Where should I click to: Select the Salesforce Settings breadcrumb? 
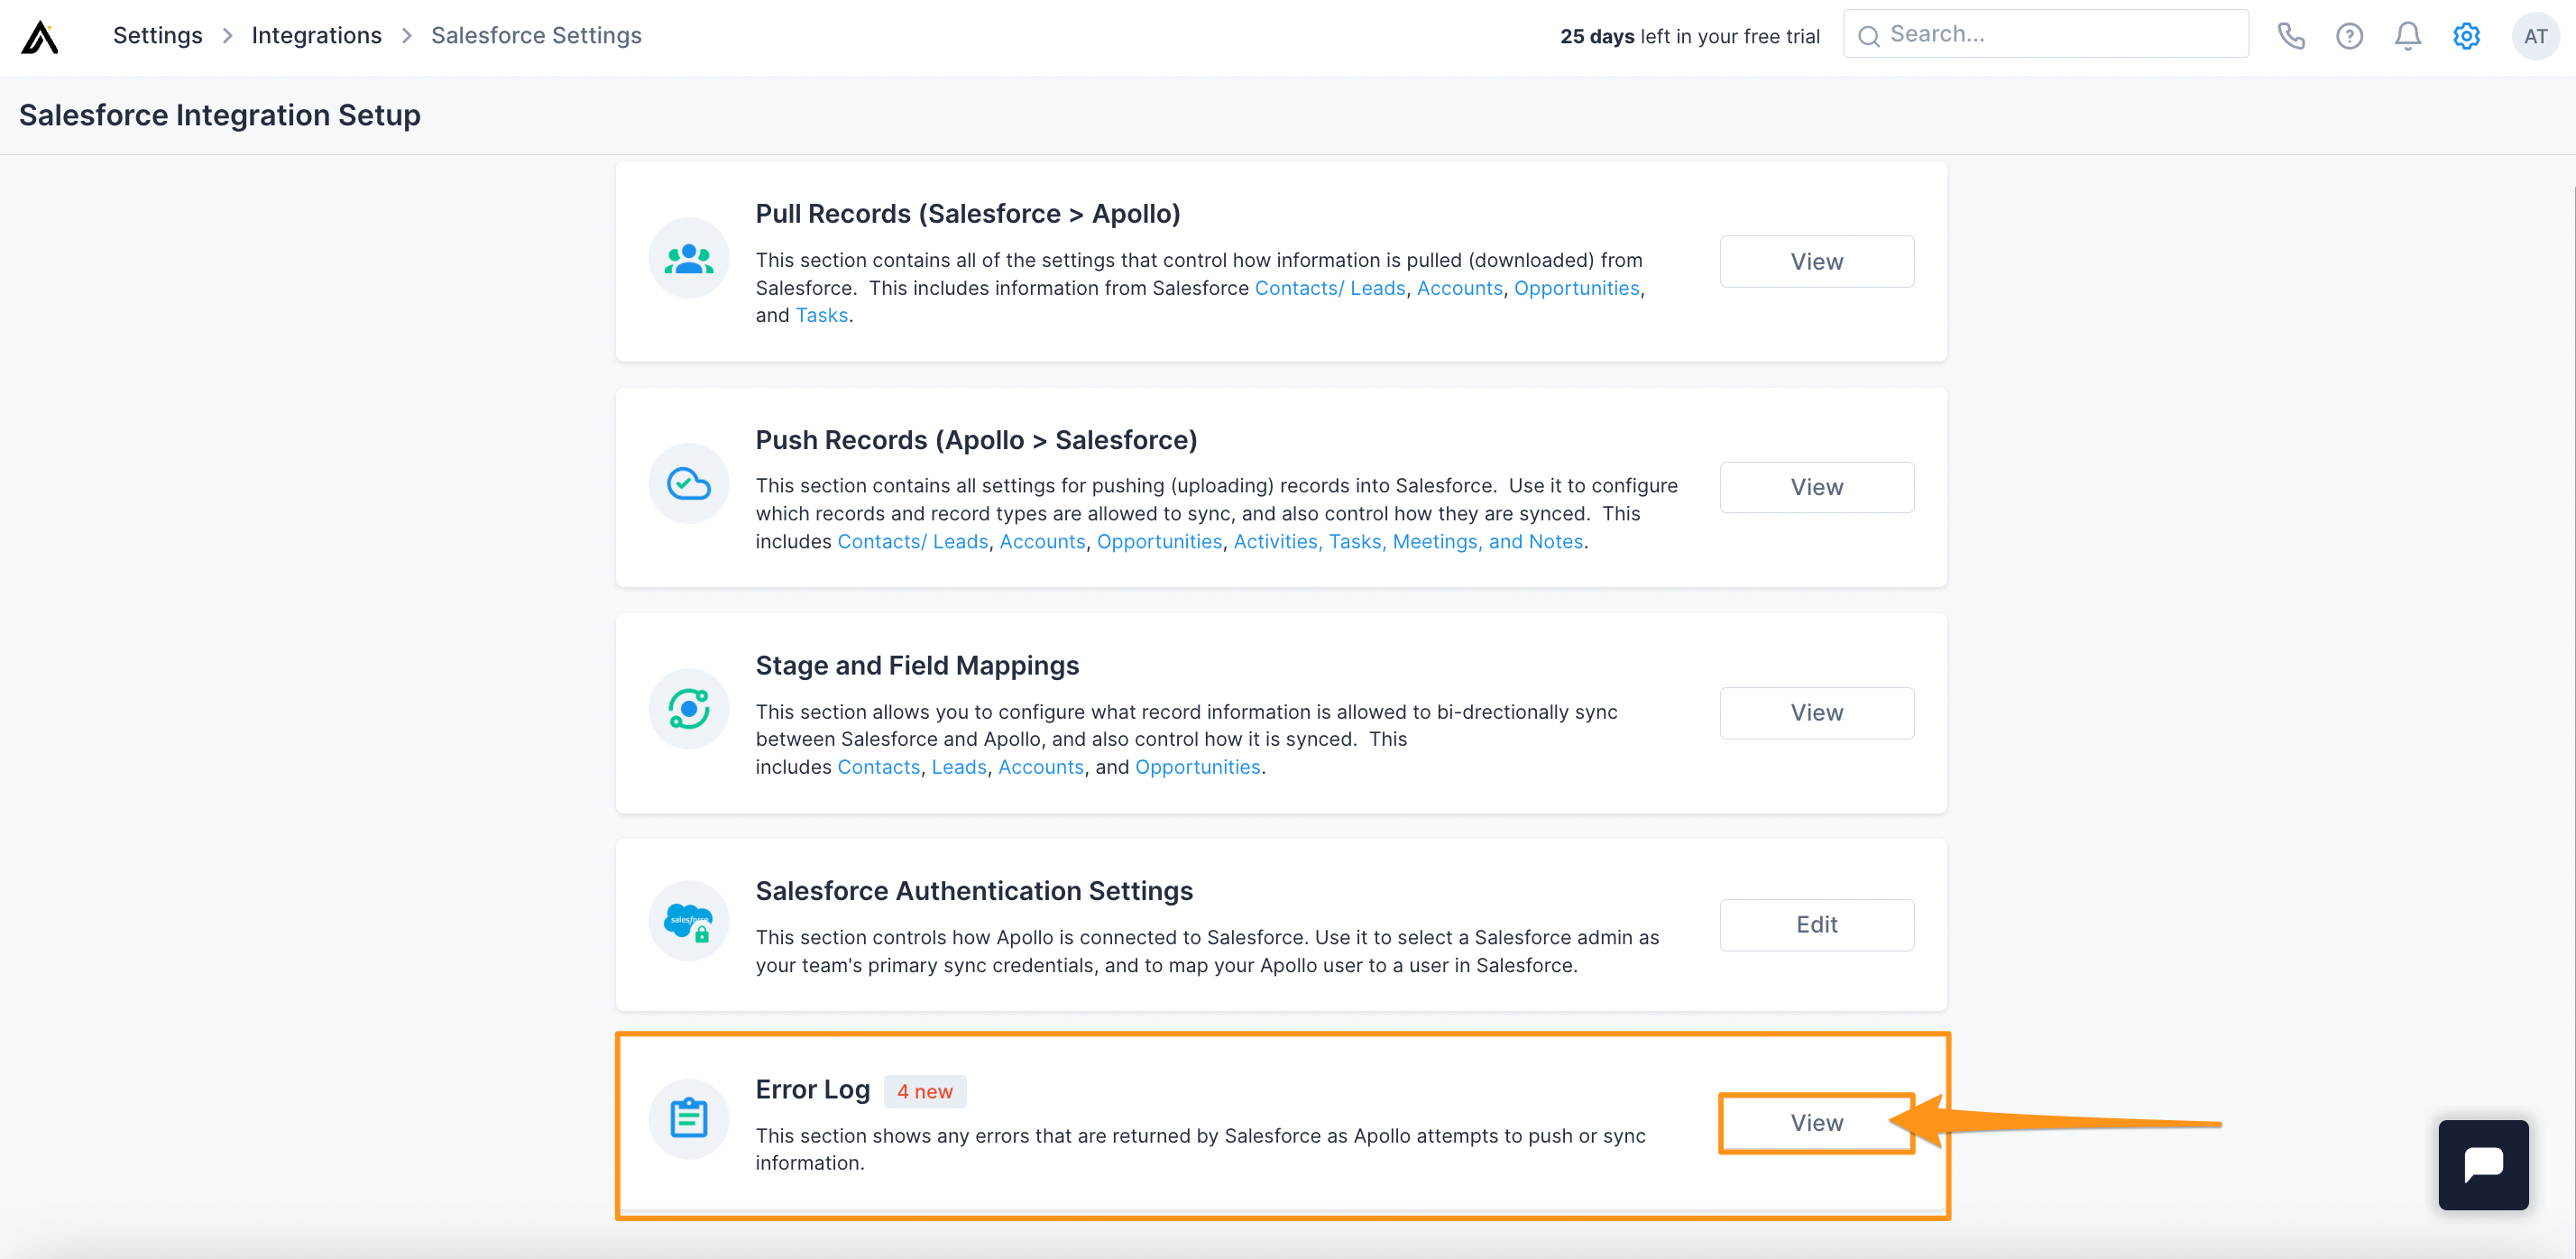(536, 35)
